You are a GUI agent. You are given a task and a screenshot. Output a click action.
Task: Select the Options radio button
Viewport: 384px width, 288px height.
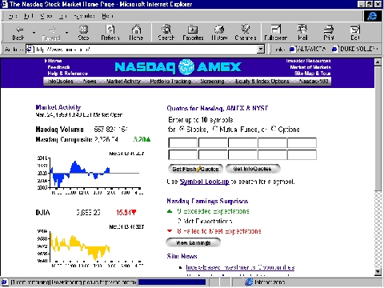(274, 129)
